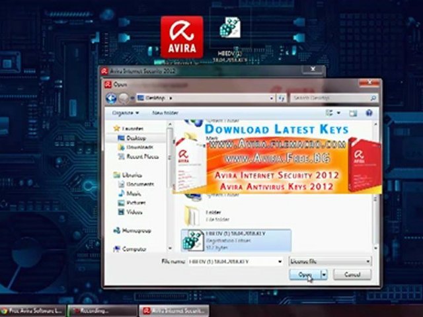Viewport: 423px width, 317px height.
Task: Open Pictures library in navigation pane
Action: click(x=132, y=203)
